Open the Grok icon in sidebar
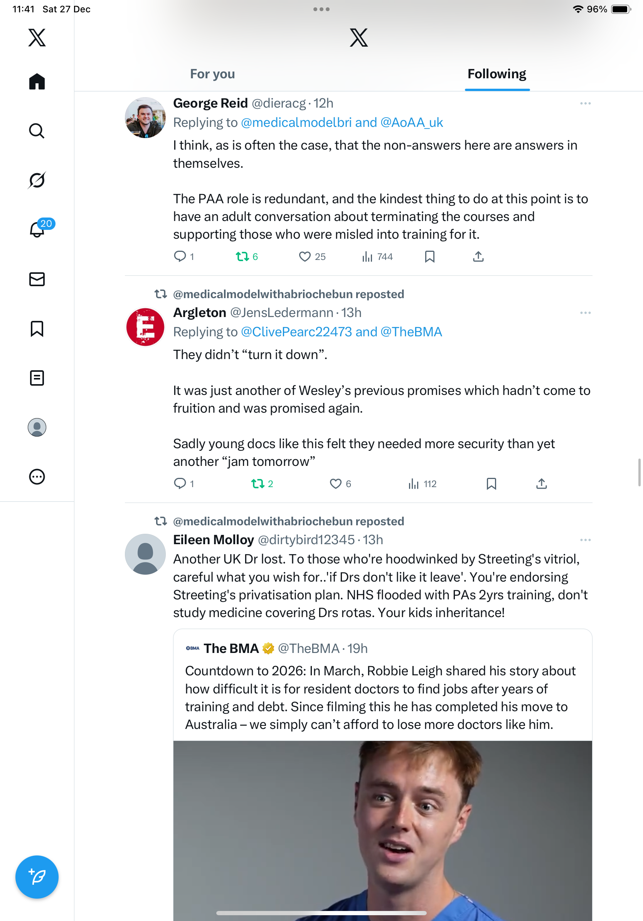 37,180
